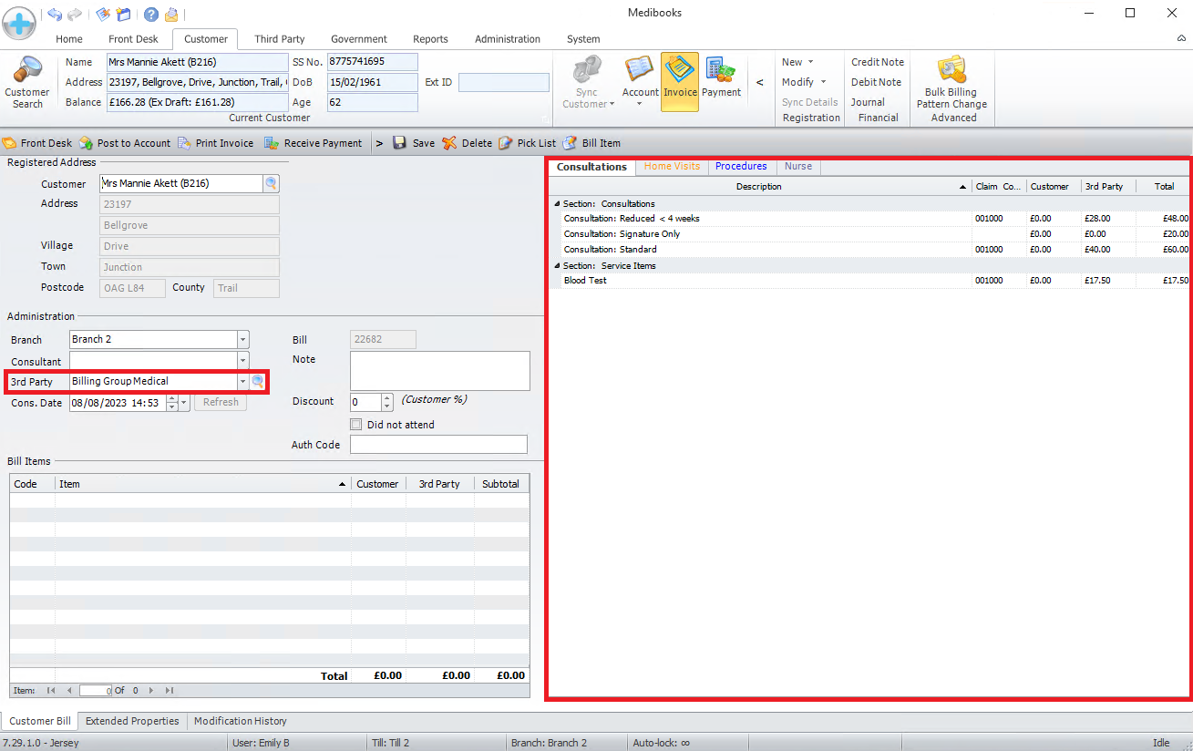The image size is (1193, 751).
Task: Click Bulk Billing Pattern Change icon
Action: pos(951,72)
